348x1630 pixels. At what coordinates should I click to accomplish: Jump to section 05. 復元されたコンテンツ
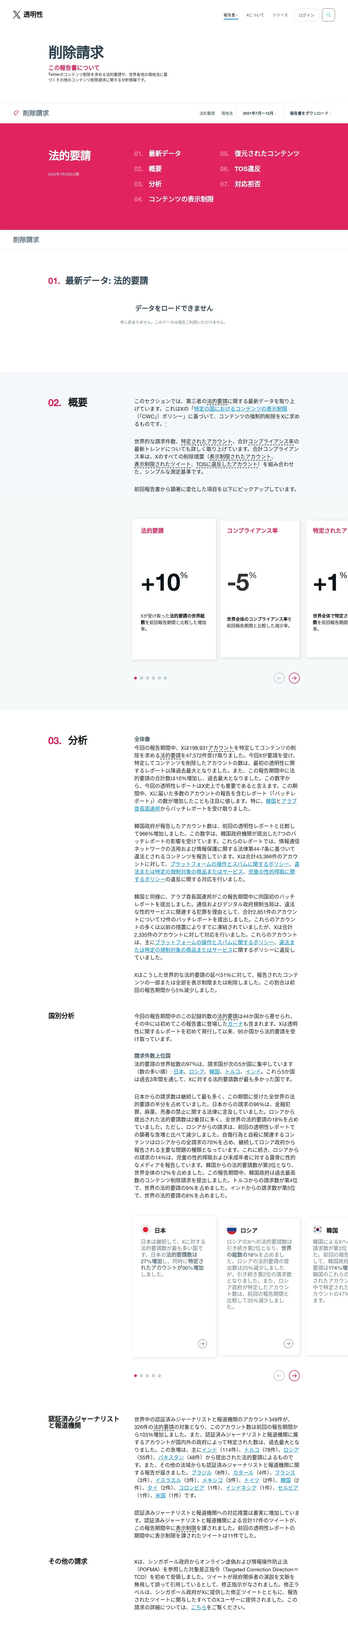(x=260, y=154)
